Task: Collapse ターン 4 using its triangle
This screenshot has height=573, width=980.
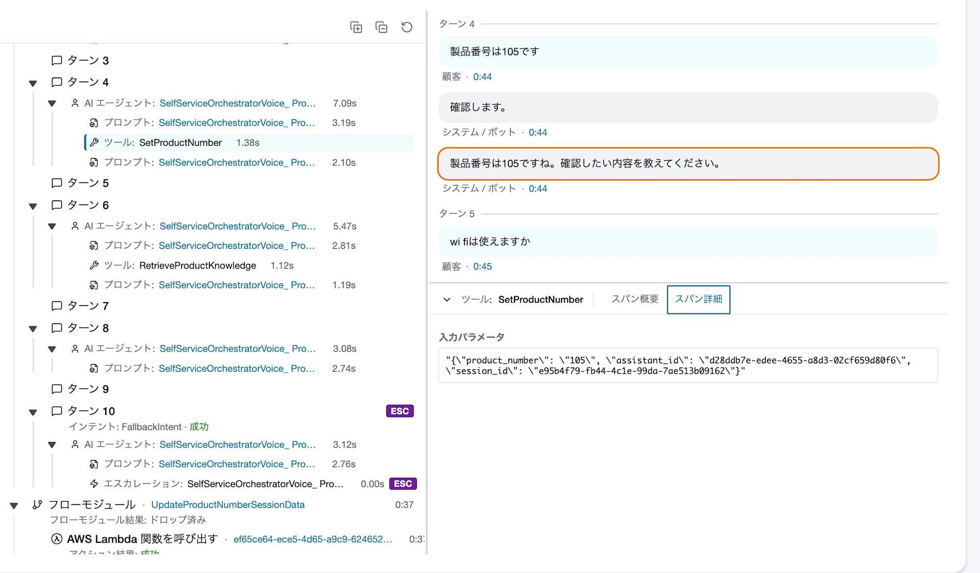Action: click(33, 83)
